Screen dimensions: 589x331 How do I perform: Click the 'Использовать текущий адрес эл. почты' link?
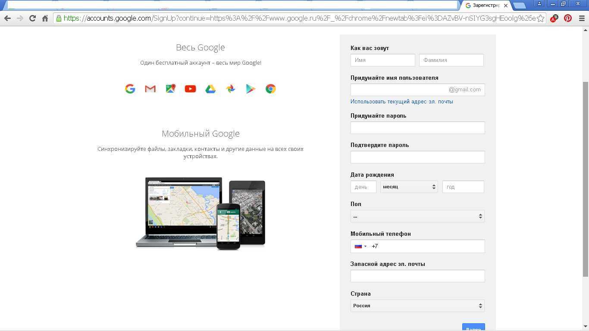point(401,102)
